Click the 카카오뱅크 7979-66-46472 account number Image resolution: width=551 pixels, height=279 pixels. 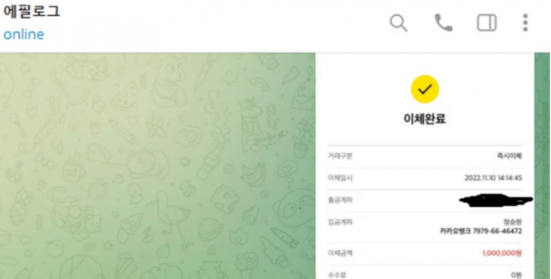tap(480, 232)
